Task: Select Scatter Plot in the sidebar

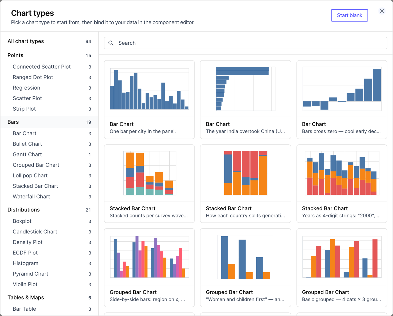Action: (49, 98)
